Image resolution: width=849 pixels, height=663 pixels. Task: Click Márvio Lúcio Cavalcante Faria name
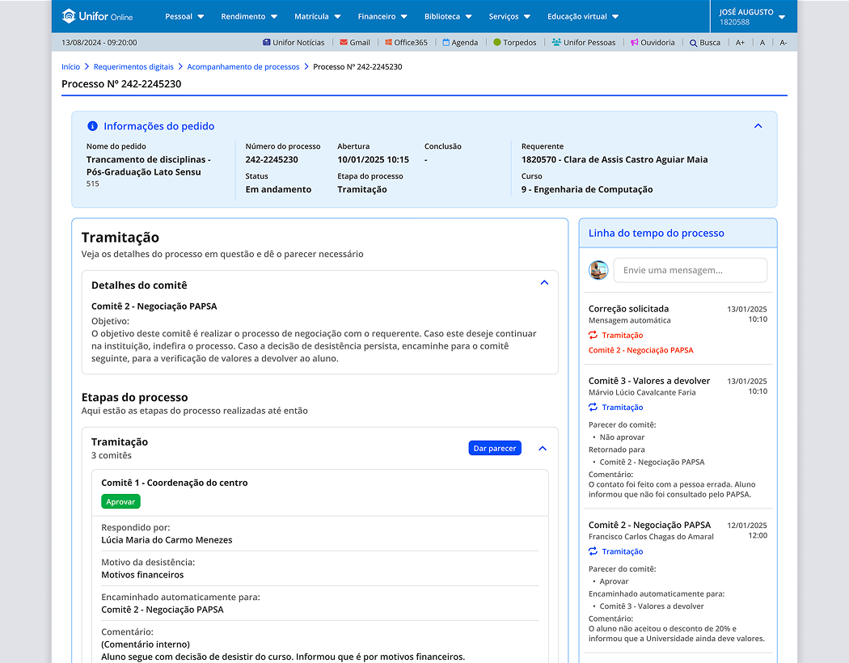[x=642, y=392]
